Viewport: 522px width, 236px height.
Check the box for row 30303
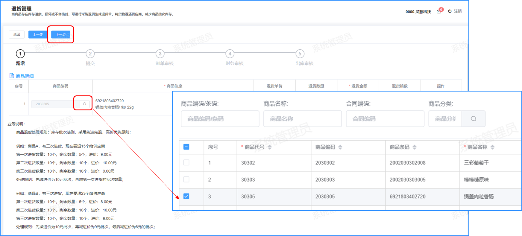coord(186,179)
